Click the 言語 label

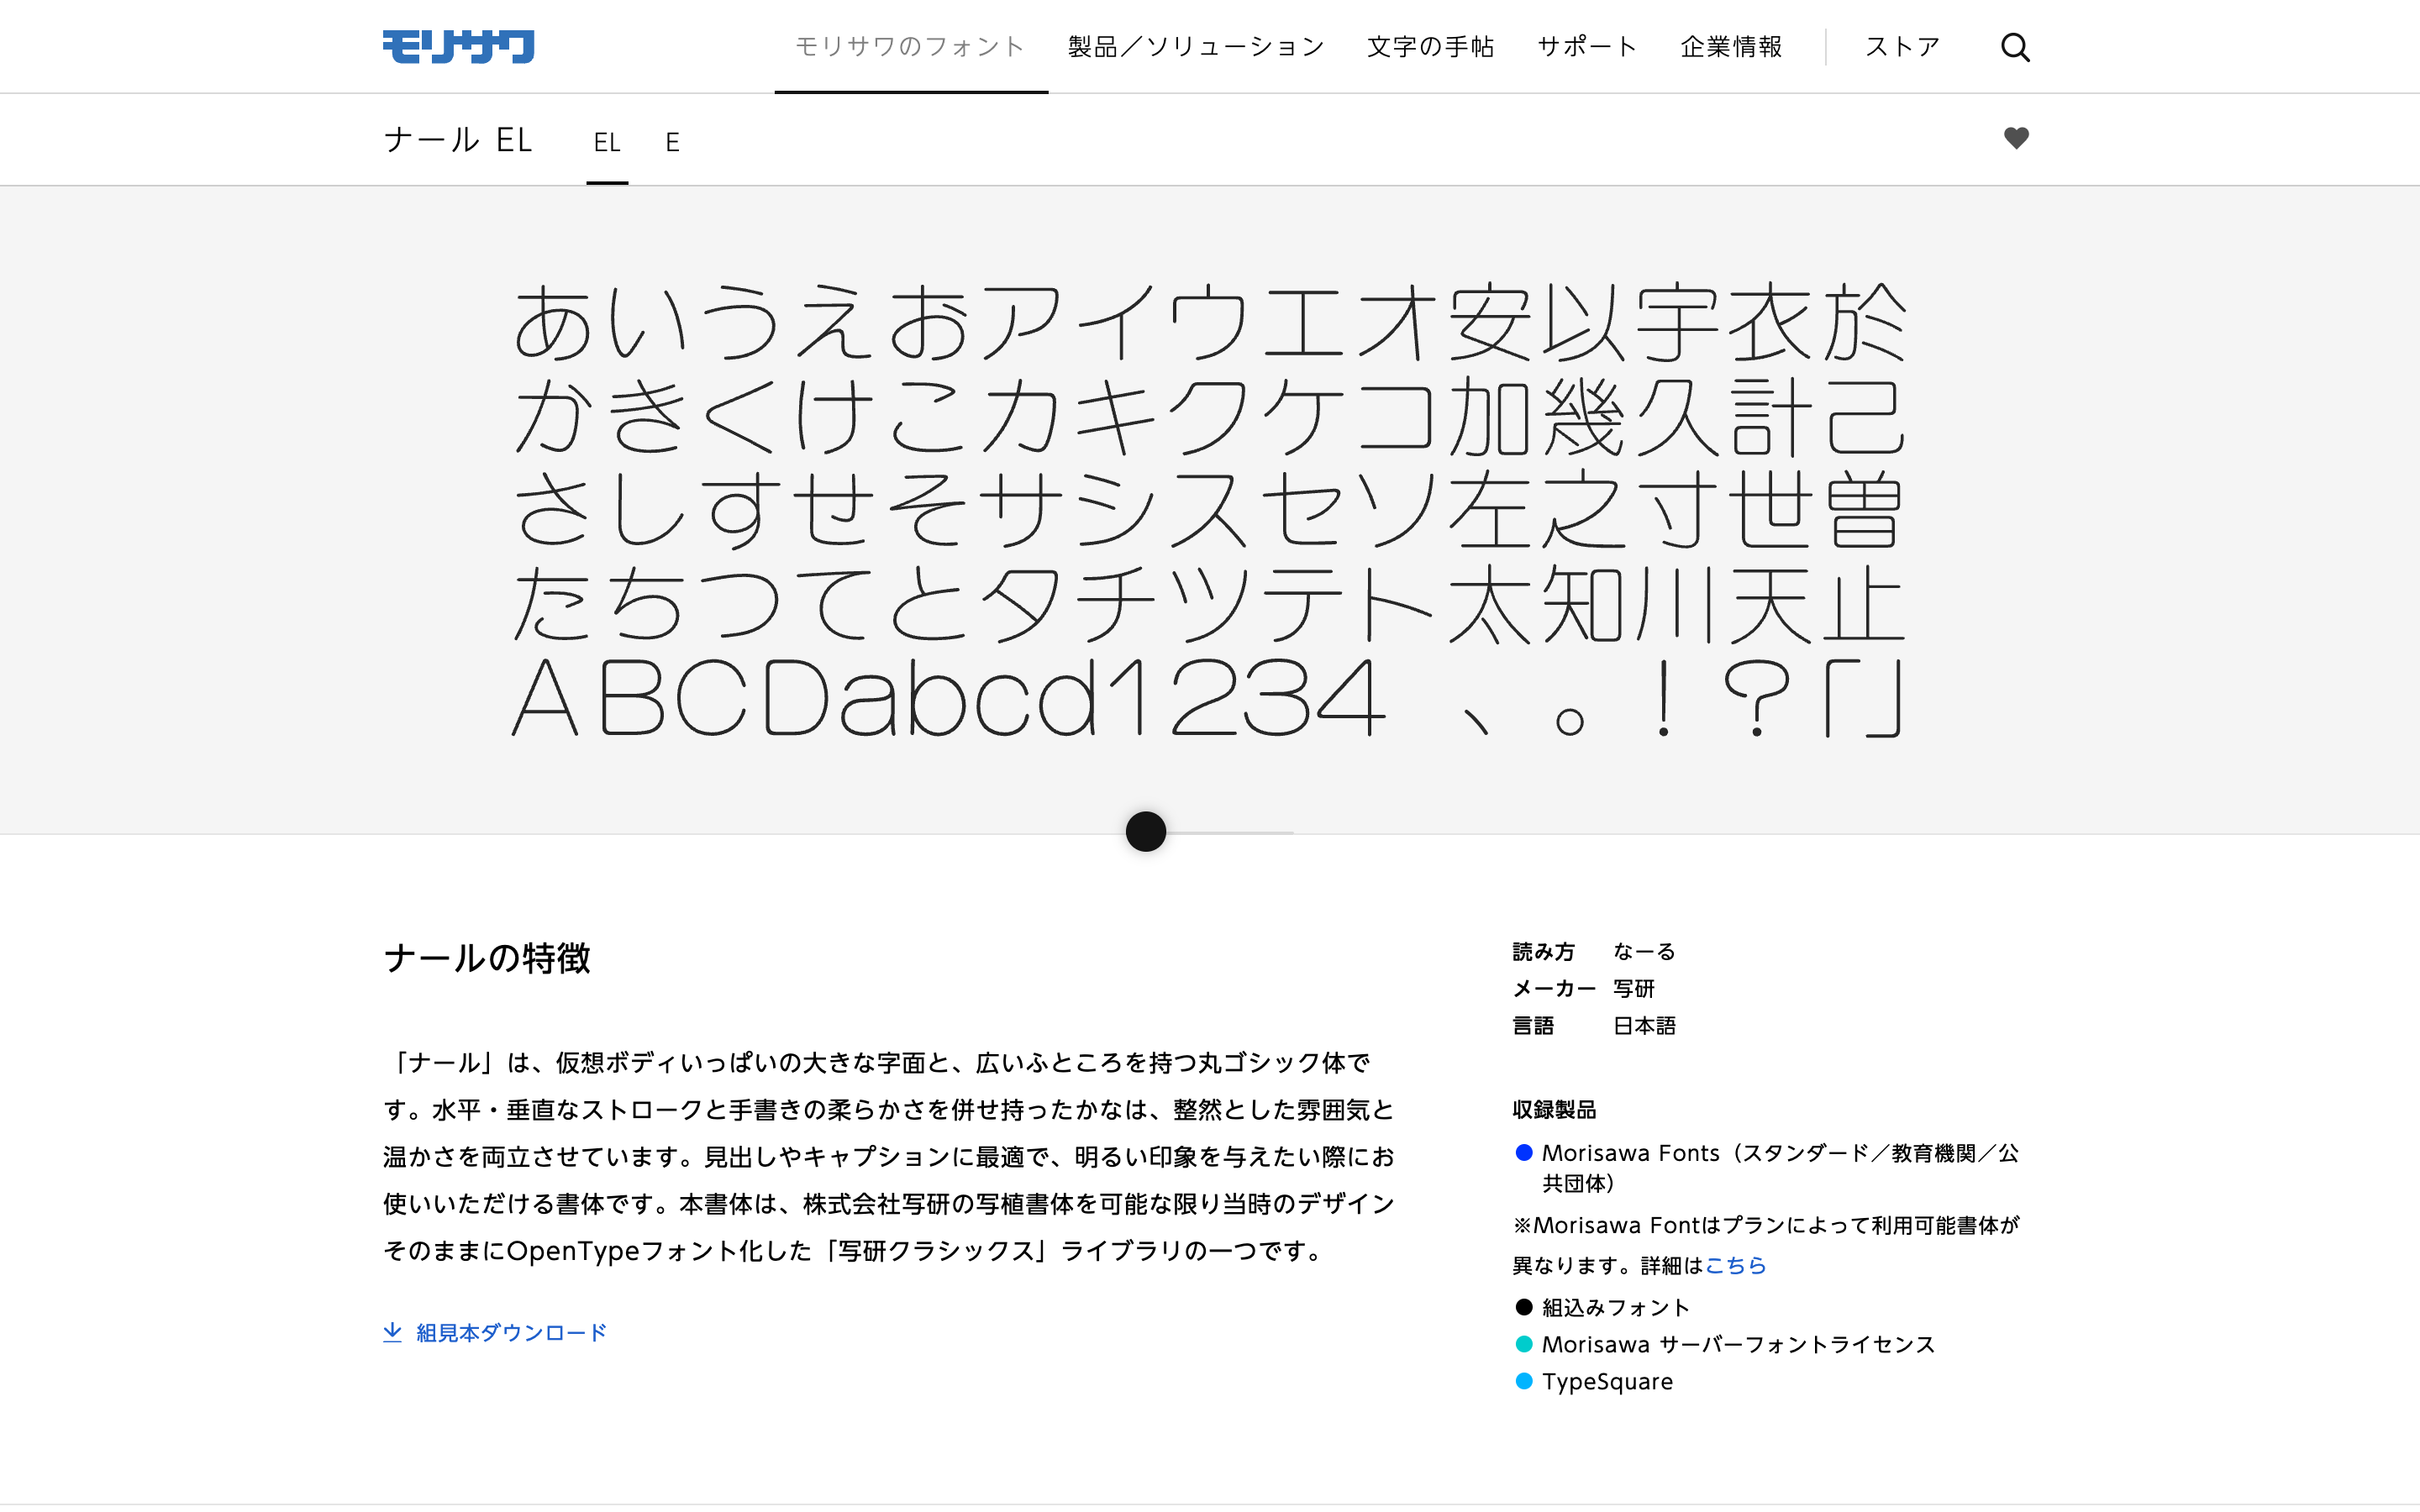click(x=1533, y=1025)
